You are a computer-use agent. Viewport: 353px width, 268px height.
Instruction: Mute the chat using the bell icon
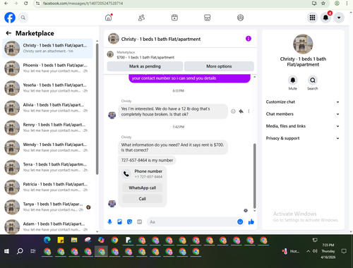(x=293, y=80)
